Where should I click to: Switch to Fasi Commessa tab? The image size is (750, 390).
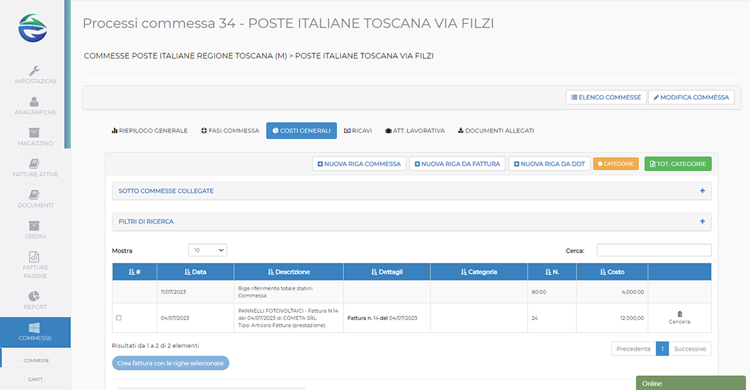(x=230, y=130)
